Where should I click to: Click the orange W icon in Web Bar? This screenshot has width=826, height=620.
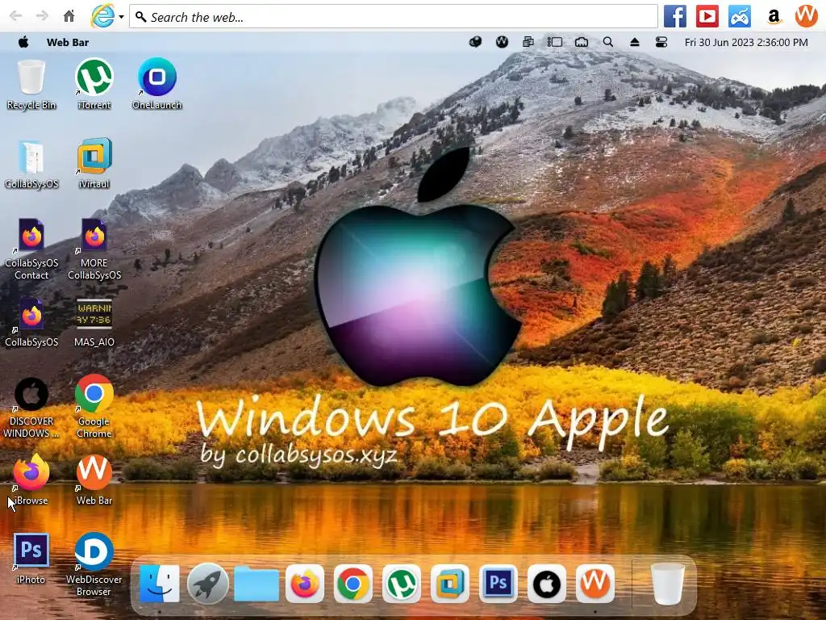806,16
